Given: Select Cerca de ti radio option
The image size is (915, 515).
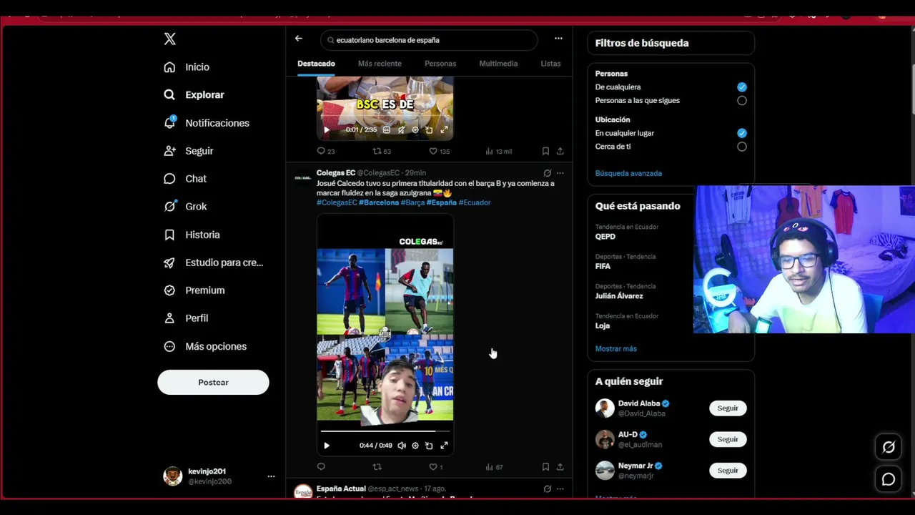Looking at the screenshot, I should [742, 147].
